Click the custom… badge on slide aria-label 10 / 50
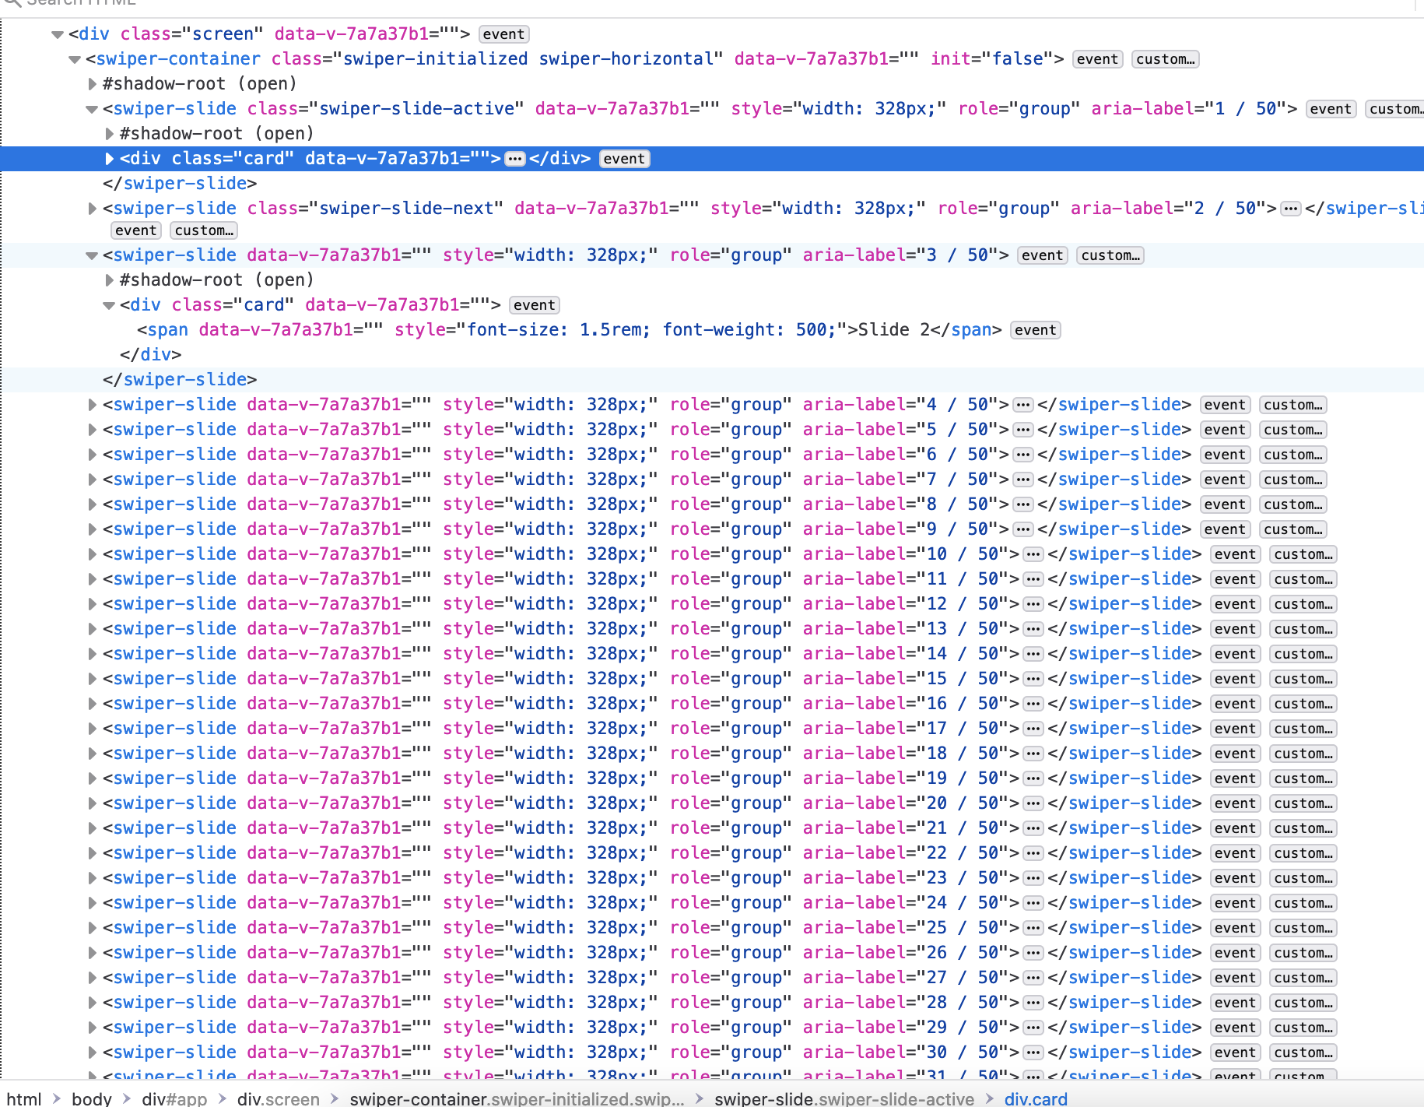The width and height of the screenshot is (1424, 1107). tap(1303, 553)
